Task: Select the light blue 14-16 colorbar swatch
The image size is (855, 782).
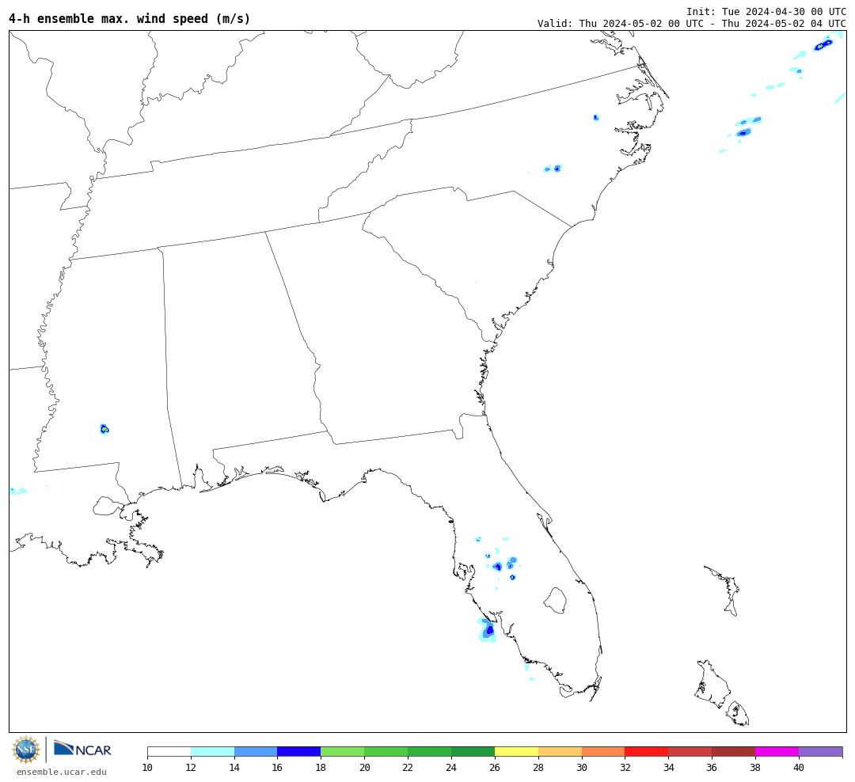Action: 256,752
